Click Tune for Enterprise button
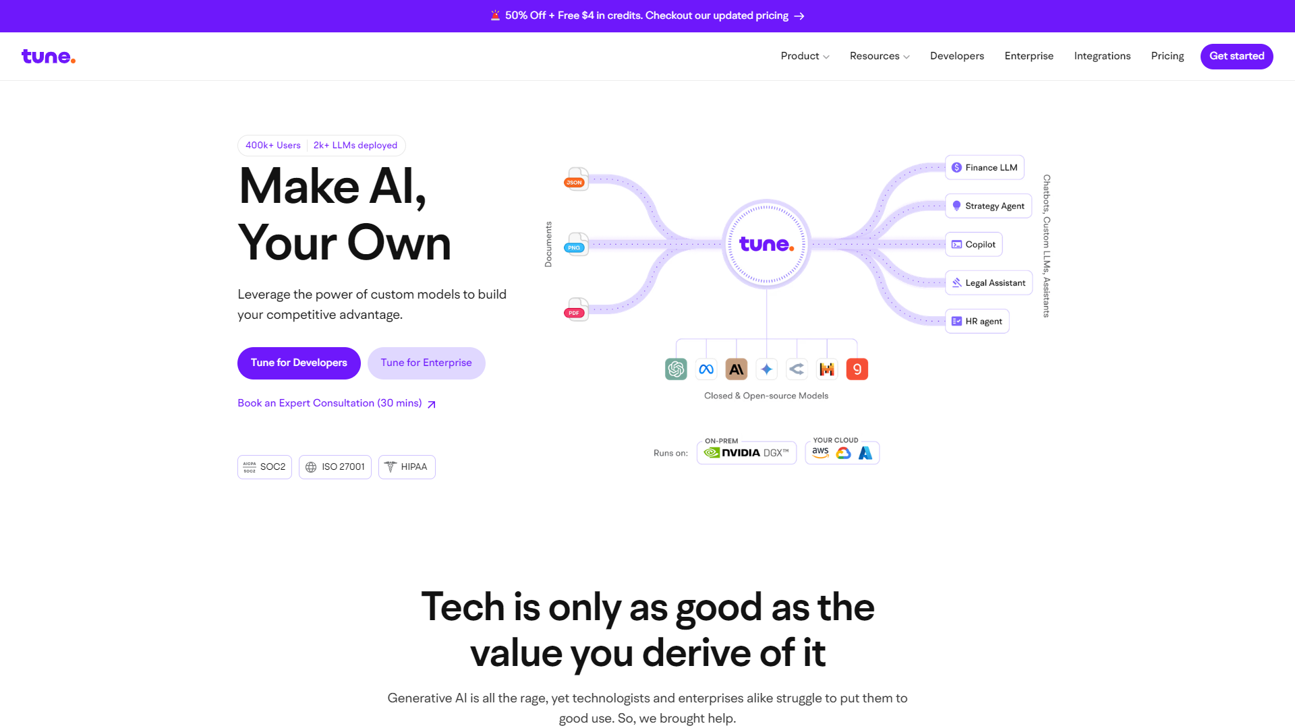 (426, 363)
